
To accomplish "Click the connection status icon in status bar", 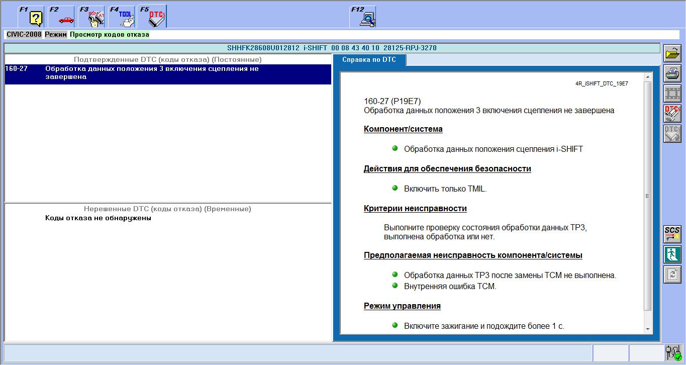I will [x=672, y=353].
